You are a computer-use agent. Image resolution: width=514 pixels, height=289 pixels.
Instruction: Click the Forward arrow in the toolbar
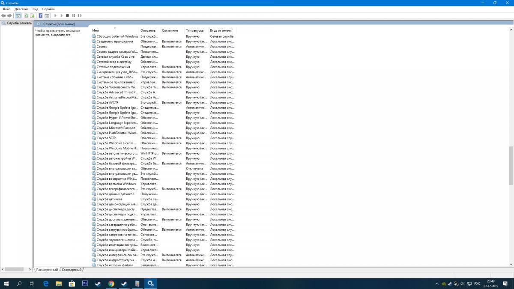[x=9, y=15]
